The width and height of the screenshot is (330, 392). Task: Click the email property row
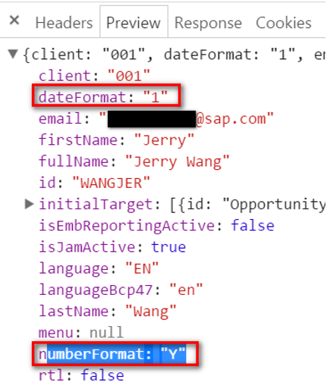tap(156, 118)
